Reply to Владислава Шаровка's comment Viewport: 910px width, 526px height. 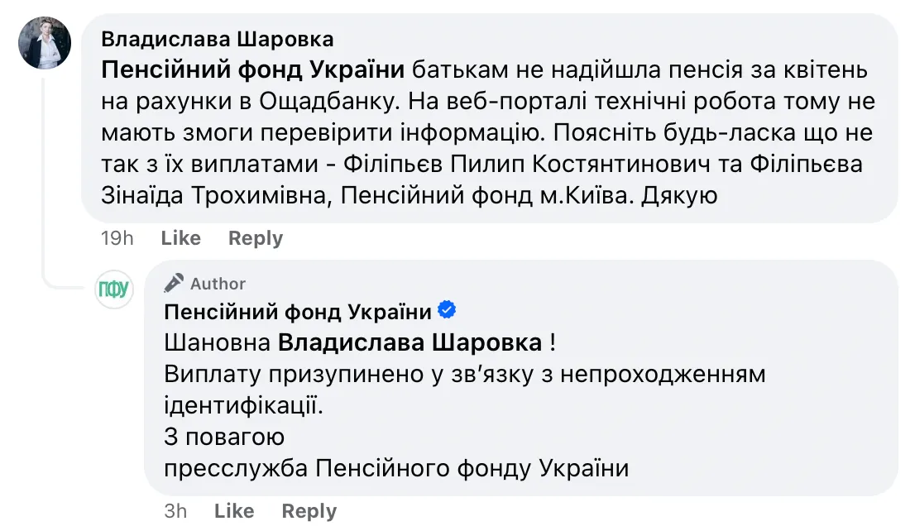click(x=255, y=238)
